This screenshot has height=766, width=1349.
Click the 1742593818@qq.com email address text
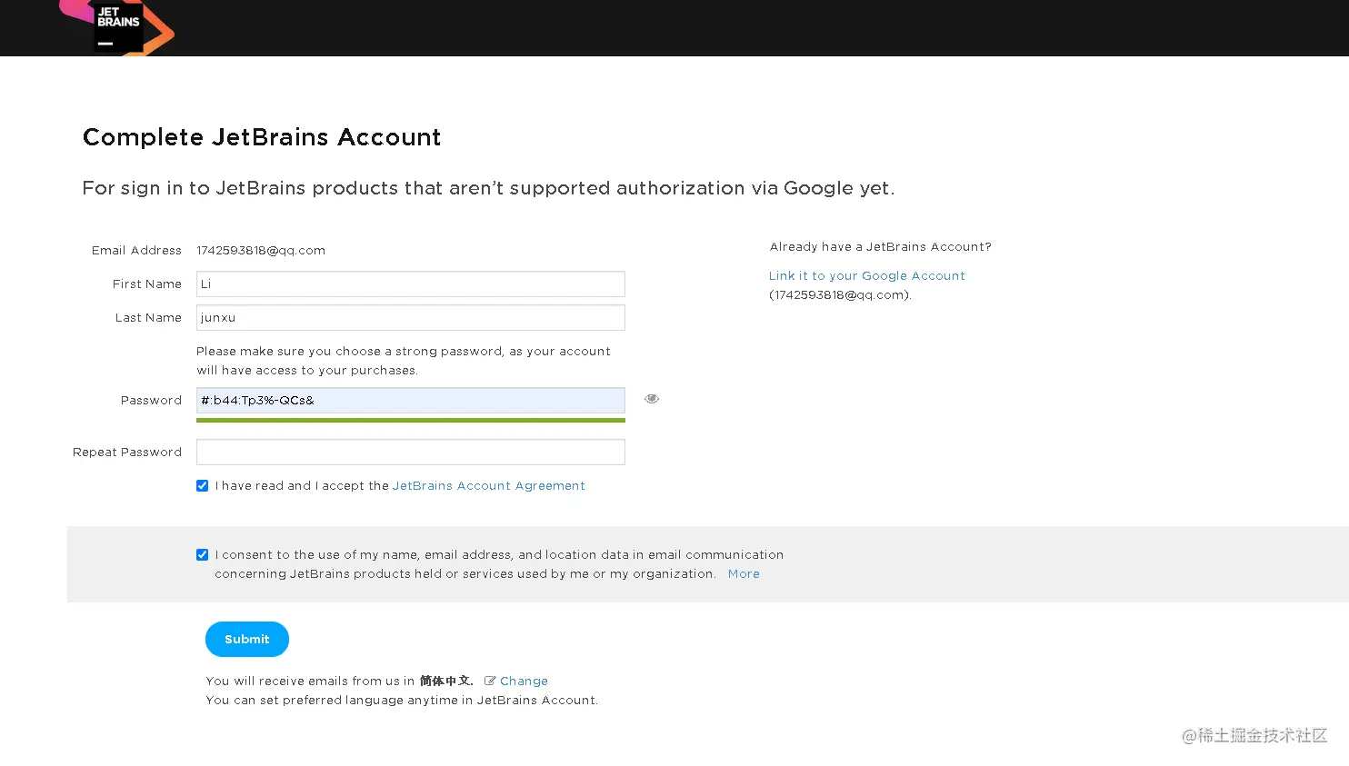coord(261,251)
